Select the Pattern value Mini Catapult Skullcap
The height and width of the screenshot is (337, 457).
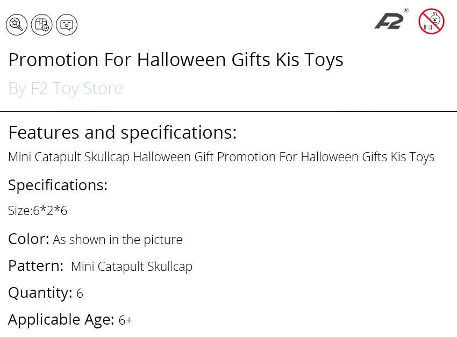[132, 267]
